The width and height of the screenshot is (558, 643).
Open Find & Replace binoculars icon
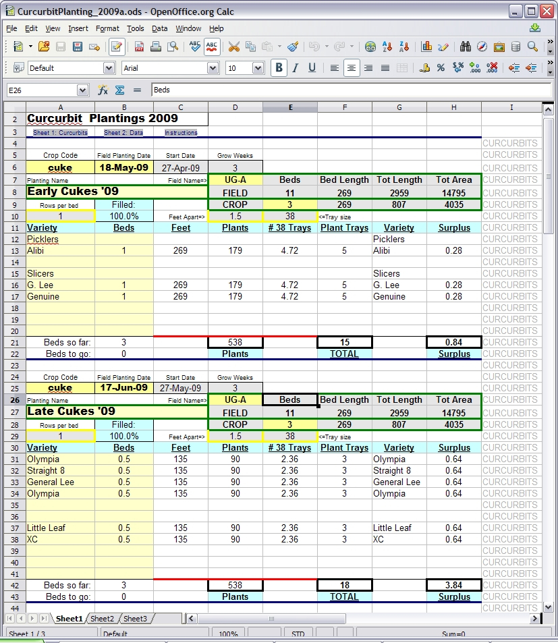[x=465, y=47]
